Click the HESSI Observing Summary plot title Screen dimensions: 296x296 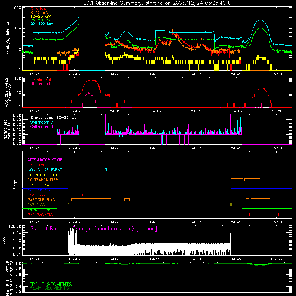157,3
